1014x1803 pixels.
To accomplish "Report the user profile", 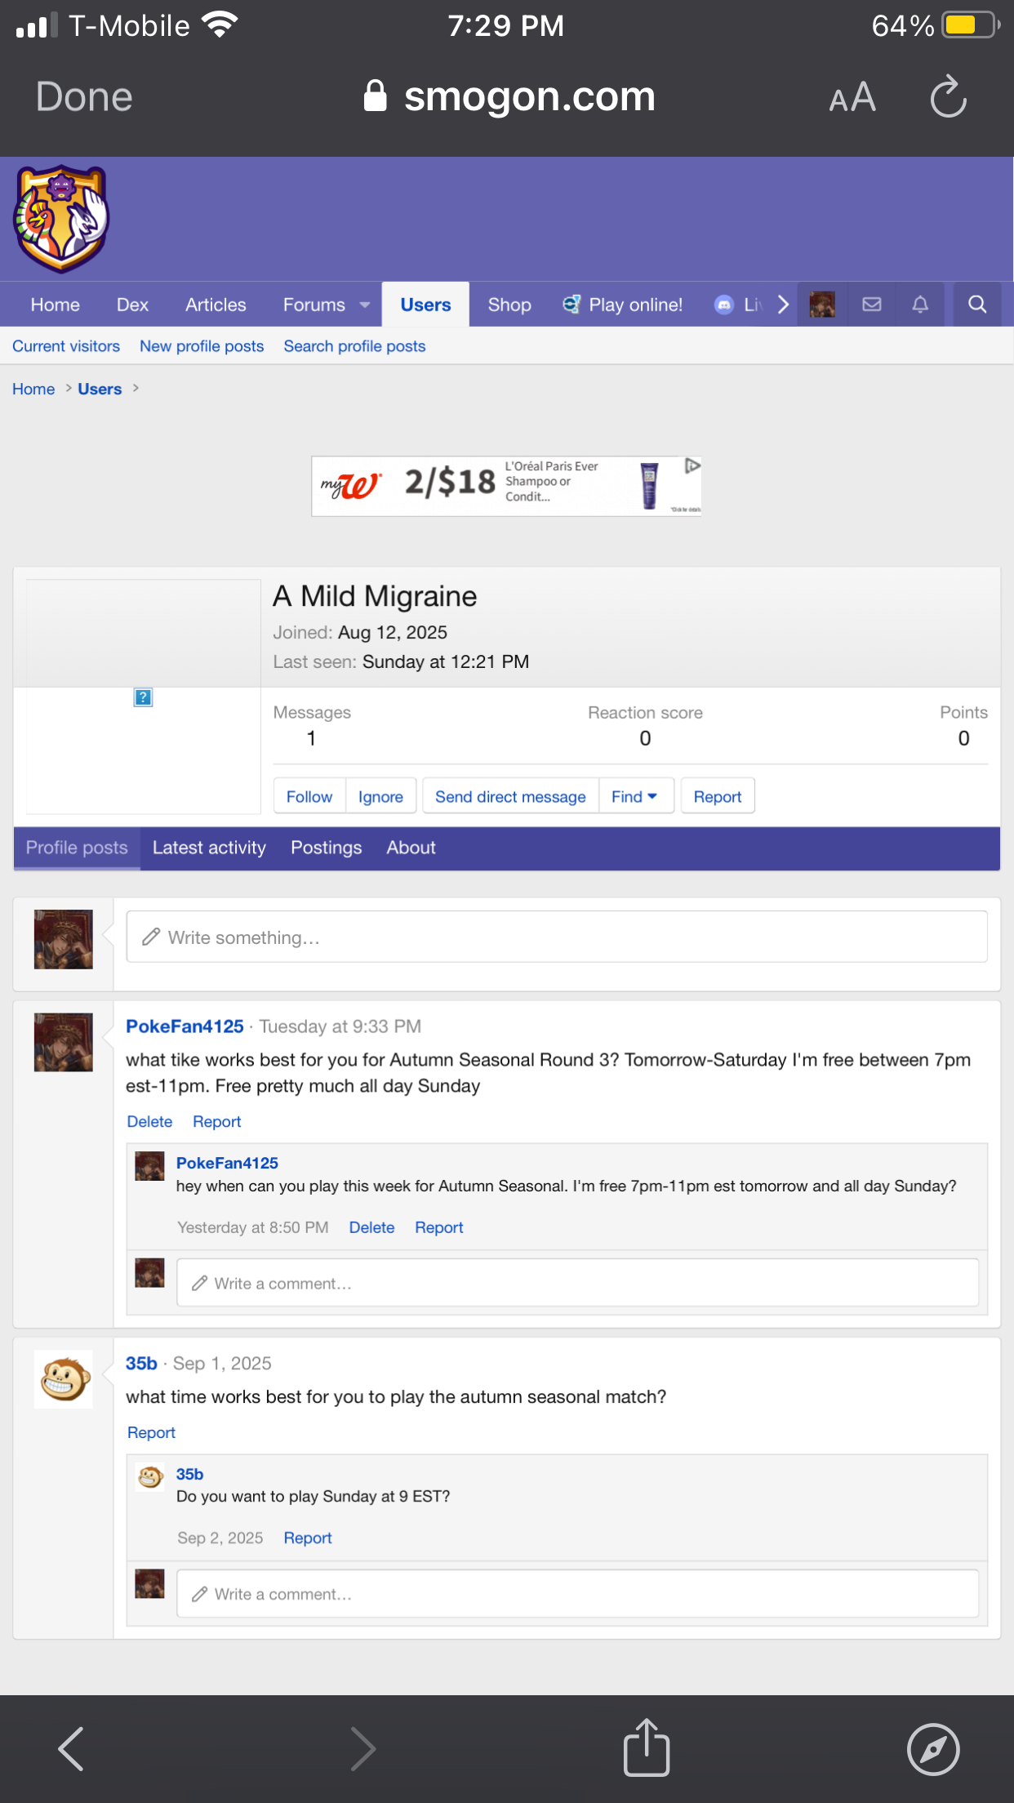I will click(718, 796).
